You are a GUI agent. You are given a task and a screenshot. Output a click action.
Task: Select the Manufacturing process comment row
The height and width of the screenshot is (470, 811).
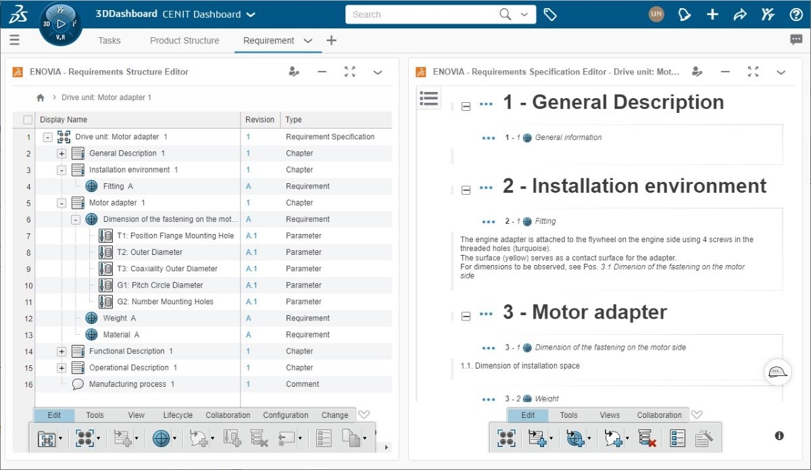tap(201, 384)
